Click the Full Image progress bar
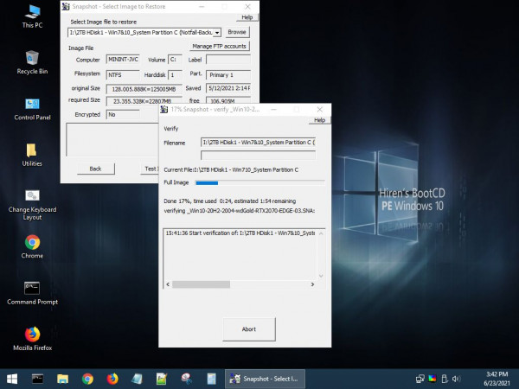 pyautogui.click(x=260, y=183)
